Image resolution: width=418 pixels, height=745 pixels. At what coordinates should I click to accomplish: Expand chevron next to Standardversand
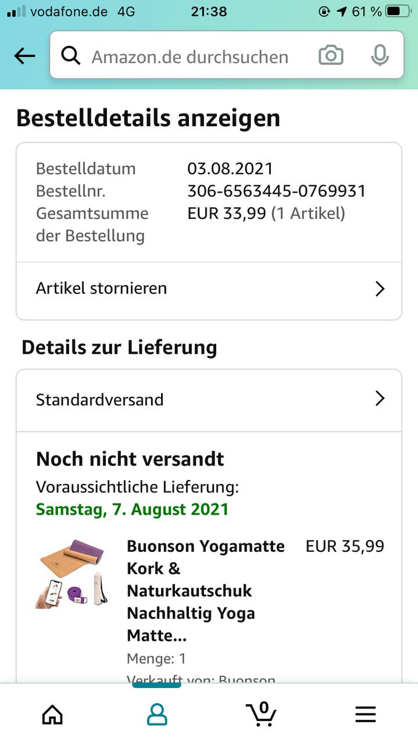pos(380,399)
